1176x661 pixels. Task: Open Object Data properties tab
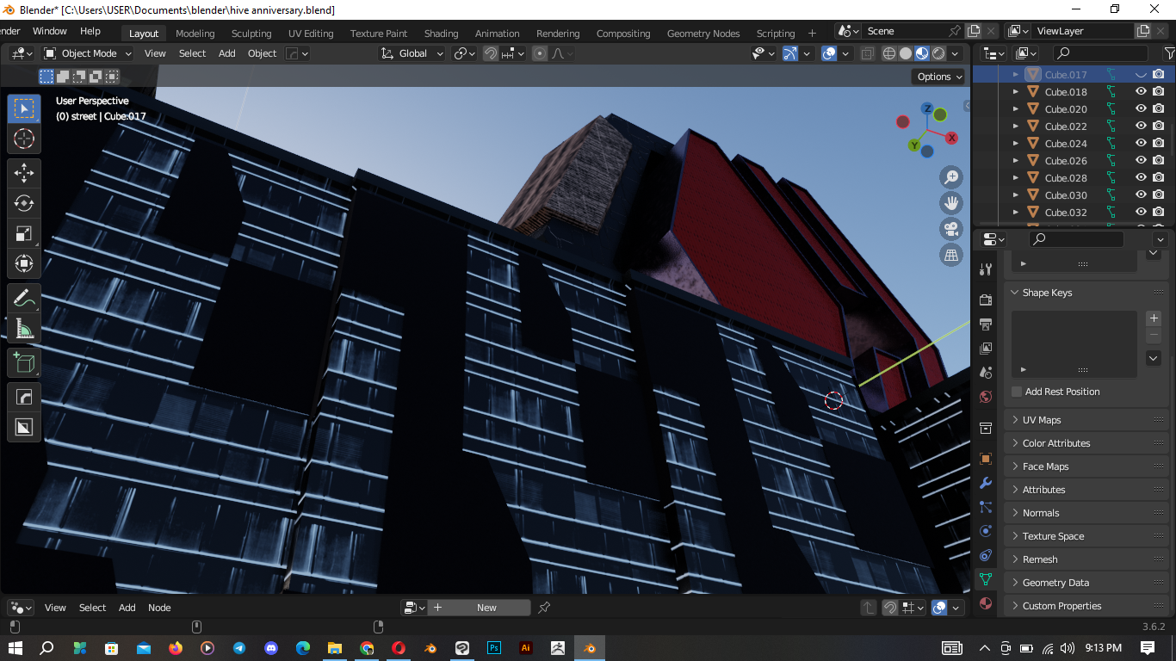[986, 579]
